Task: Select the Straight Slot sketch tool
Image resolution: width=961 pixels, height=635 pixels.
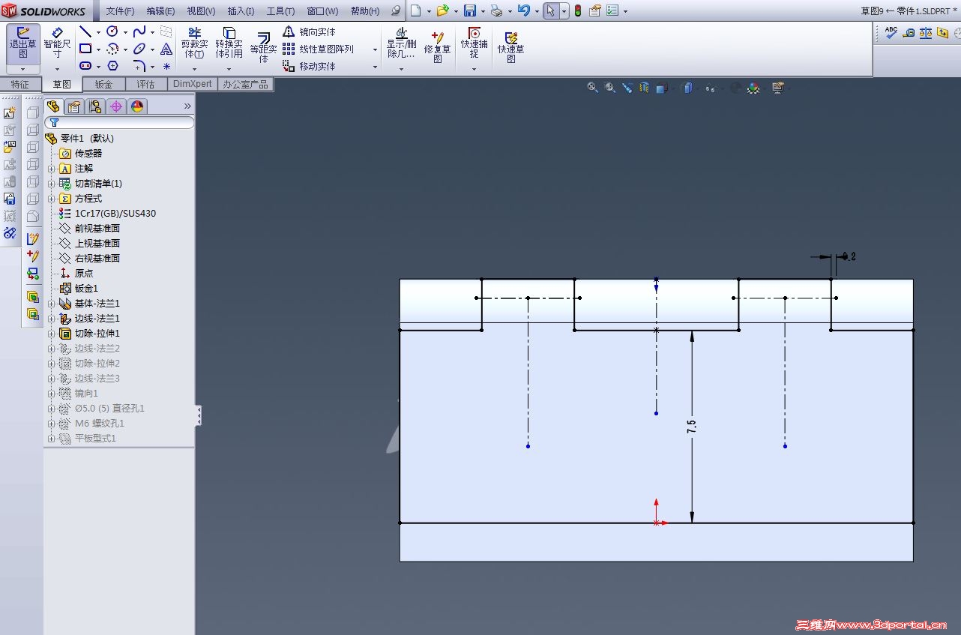Action: (85, 66)
